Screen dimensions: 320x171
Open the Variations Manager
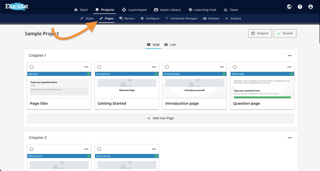click(x=181, y=18)
